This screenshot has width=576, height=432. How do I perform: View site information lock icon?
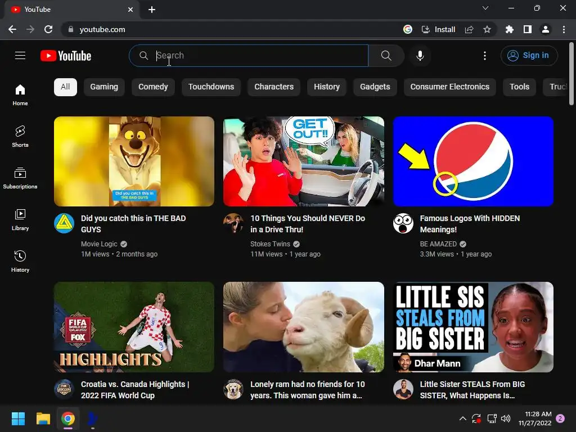(x=70, y=29)
